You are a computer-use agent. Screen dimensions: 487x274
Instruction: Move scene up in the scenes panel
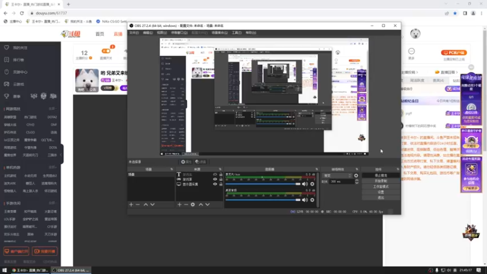pos(145,205)
